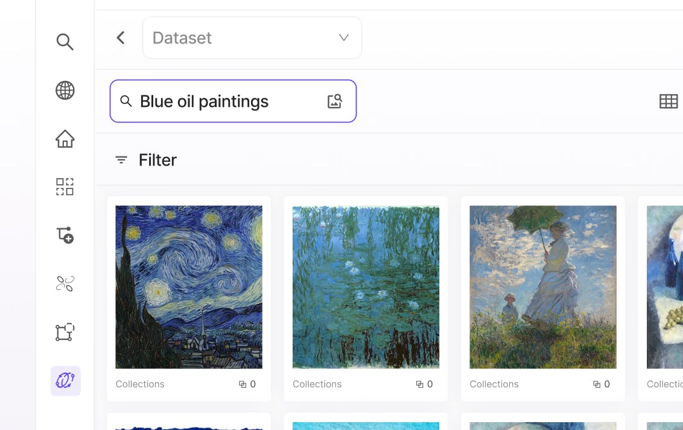The height and width of the screenshot is (430, 683).
Task: Select the highlighted swirl icon in sidebar
Action: (x=65, y=380)
